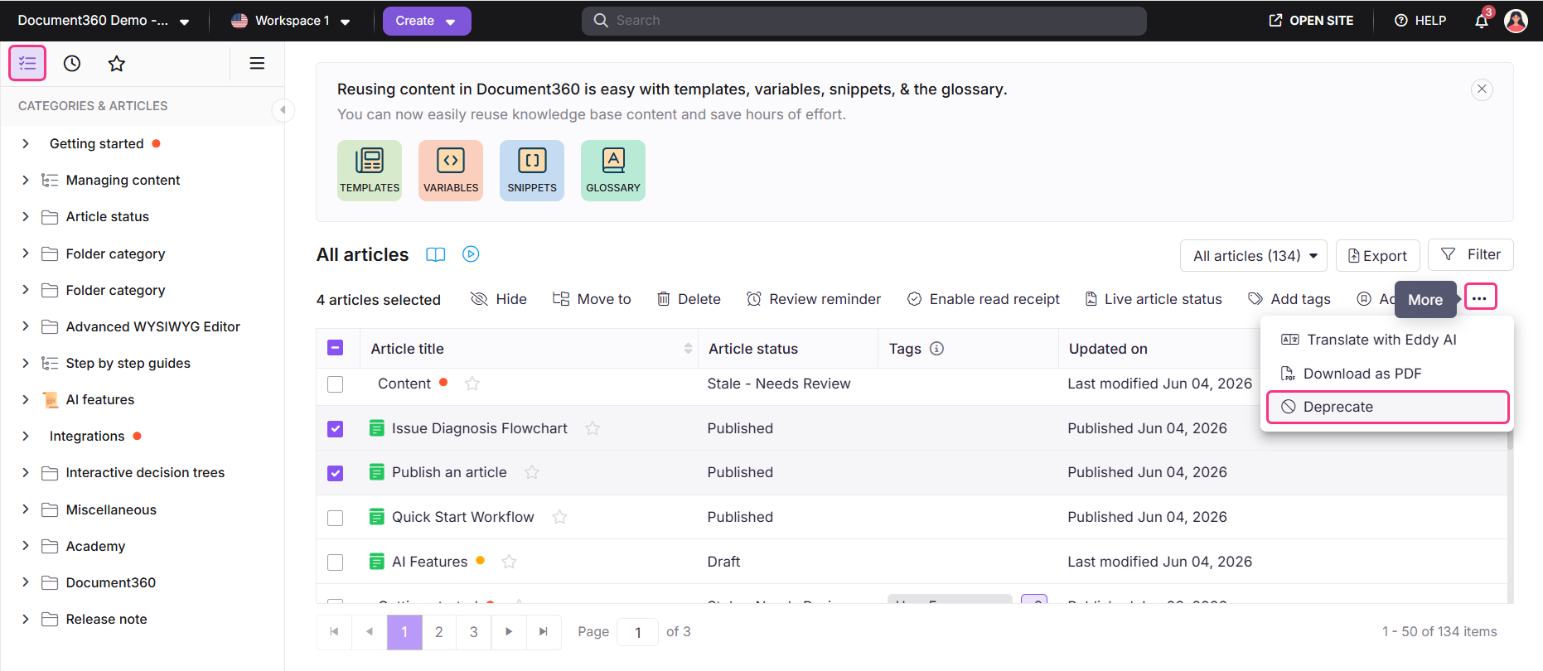Screen dimensions: 1543x671
Task: Check the Quick Start Workflow checkbox
Action: [336, 518]
